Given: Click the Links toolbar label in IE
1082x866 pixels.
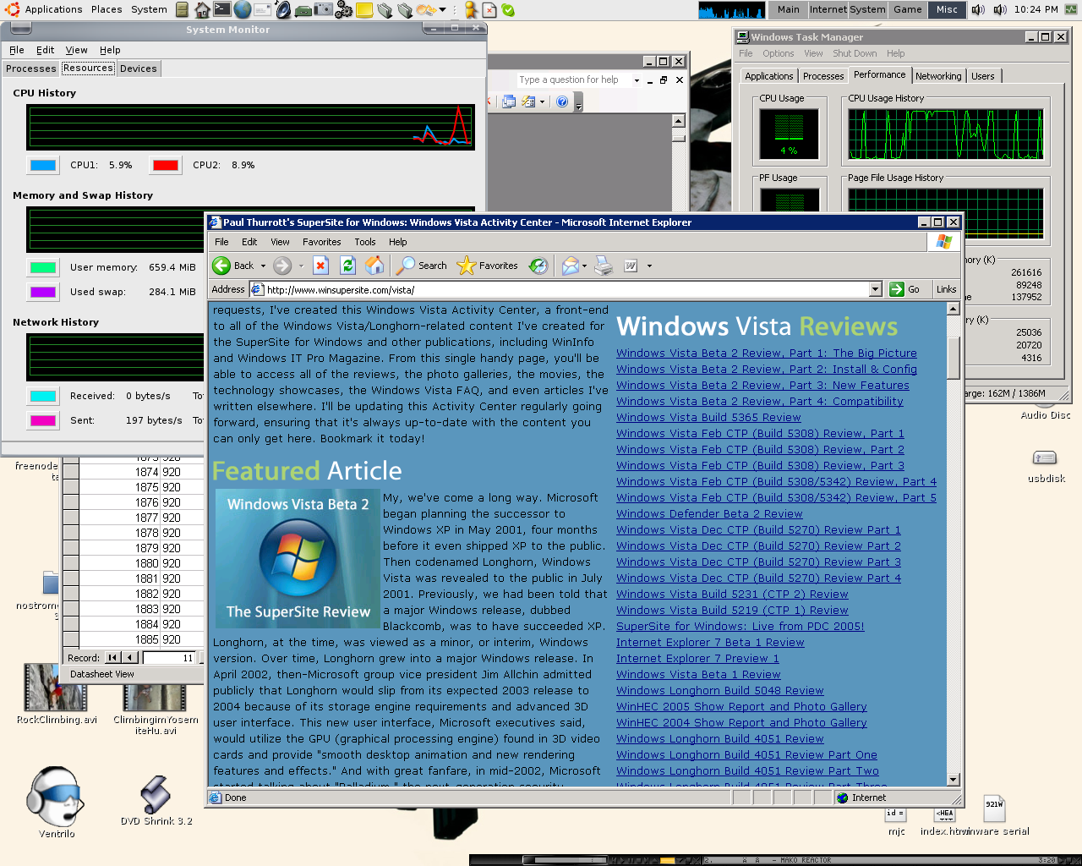Looking at the screenshot, I should (946, 289).
